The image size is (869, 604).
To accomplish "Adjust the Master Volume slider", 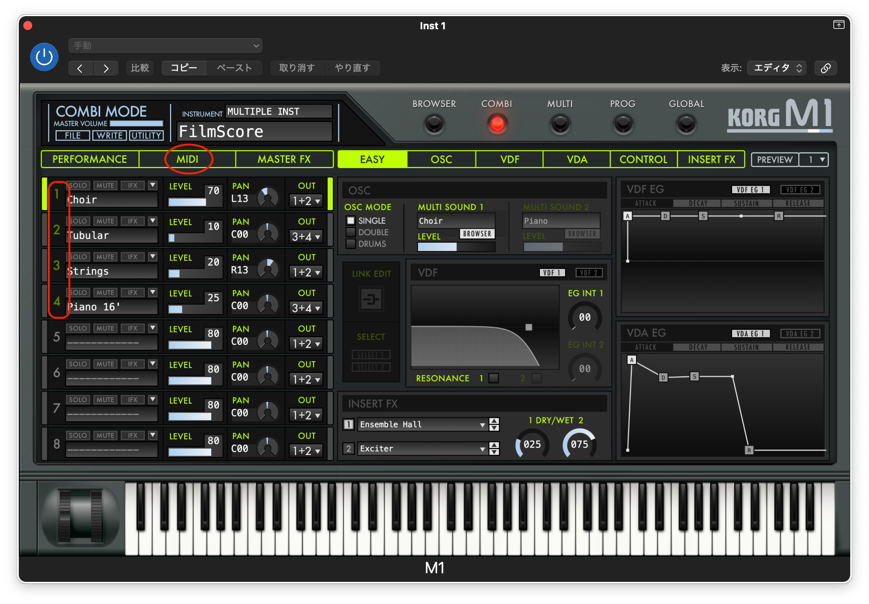I will (x=136, y=123).
